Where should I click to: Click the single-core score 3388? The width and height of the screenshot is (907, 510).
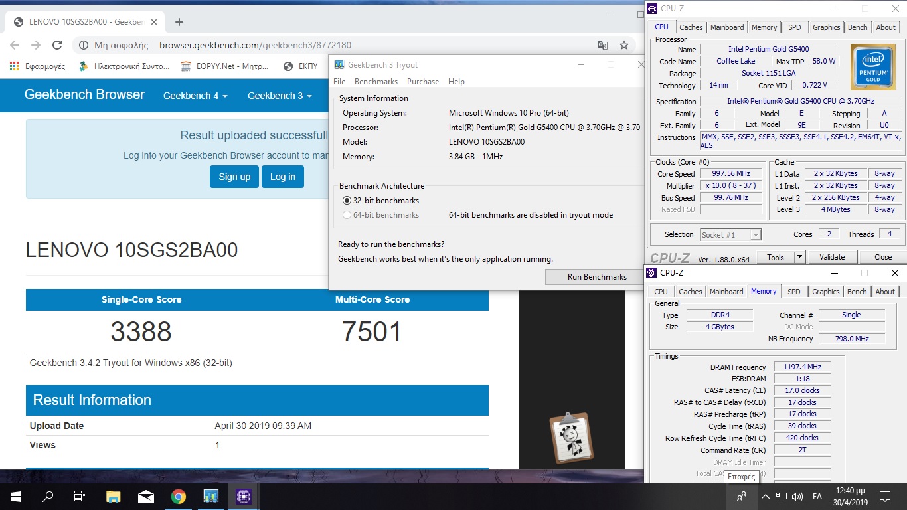tap(141, 331)
